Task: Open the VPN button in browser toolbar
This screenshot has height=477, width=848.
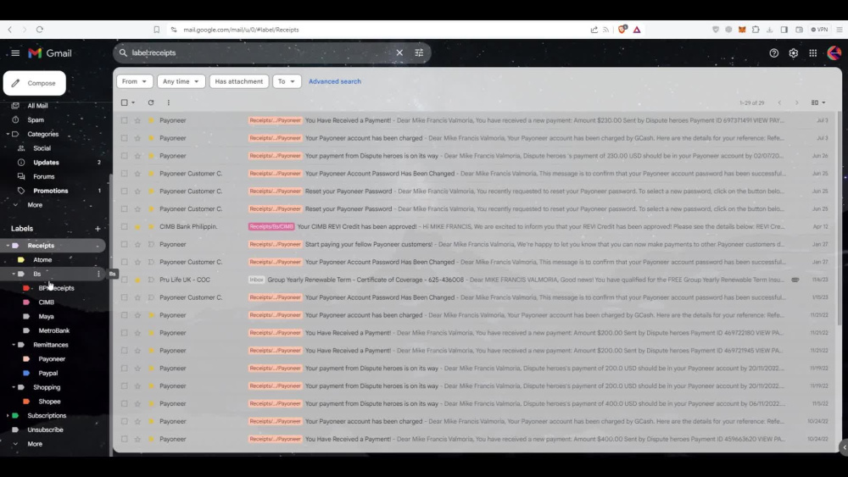Action: [x=819, y=30]
